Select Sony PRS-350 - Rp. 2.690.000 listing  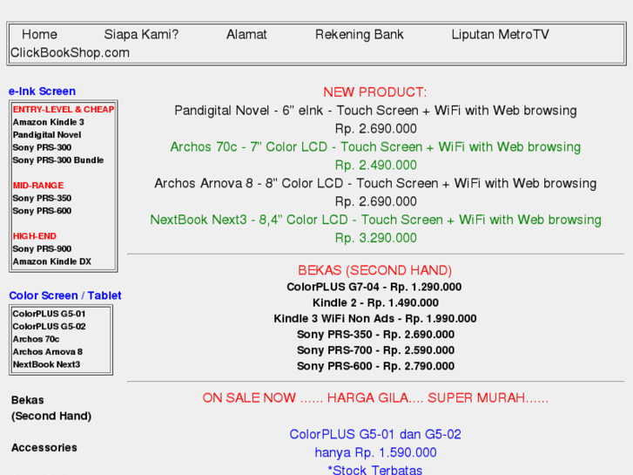point(375,335)
